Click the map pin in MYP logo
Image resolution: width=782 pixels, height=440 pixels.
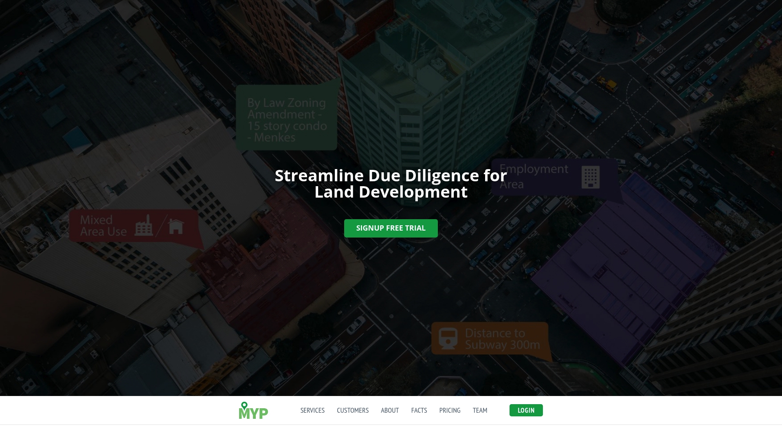(x=244, y=406)
